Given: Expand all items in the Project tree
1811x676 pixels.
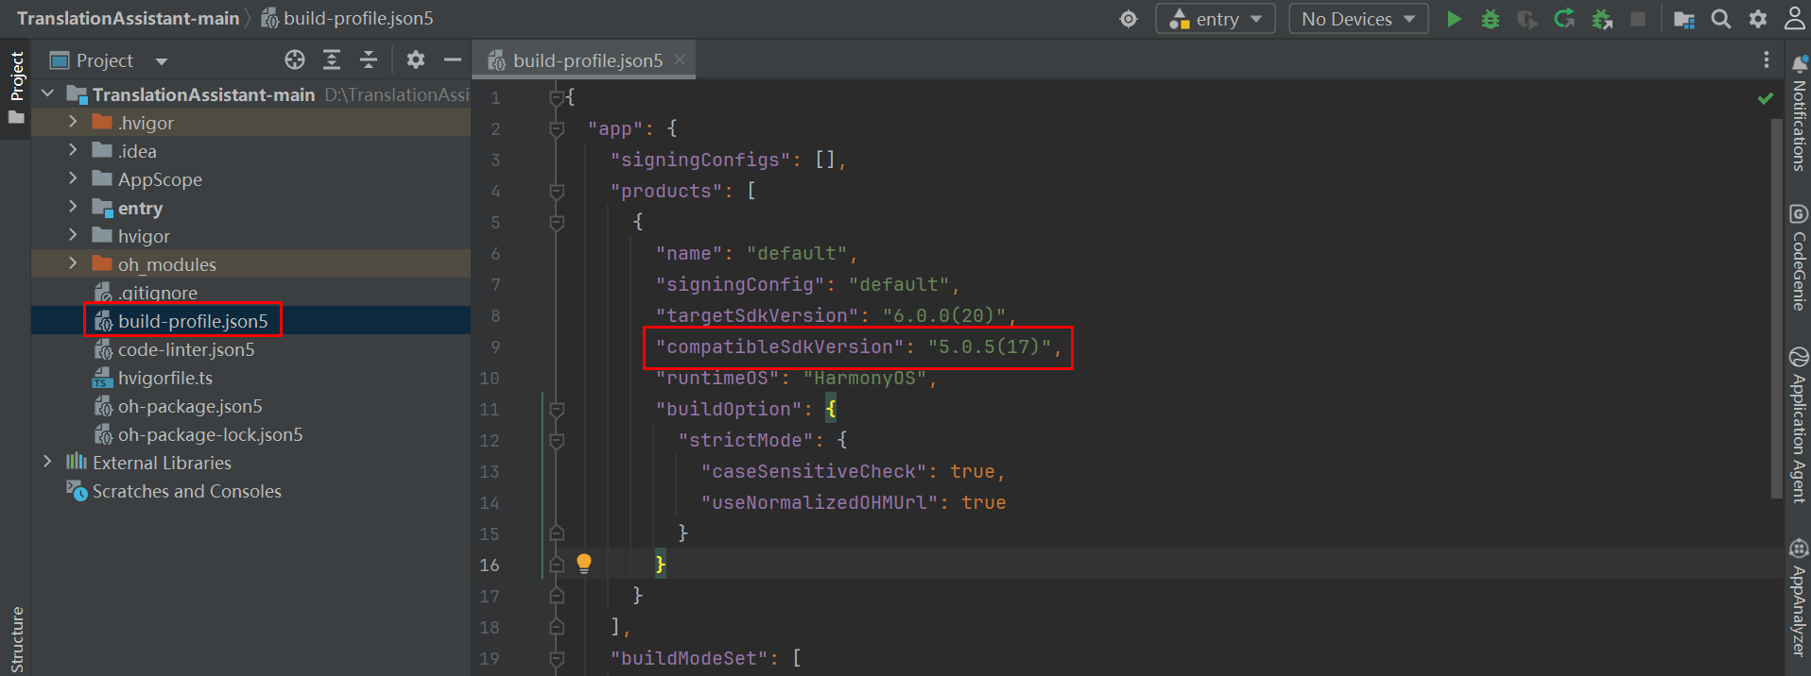Looking at the screenshot, I should [332, 60].
